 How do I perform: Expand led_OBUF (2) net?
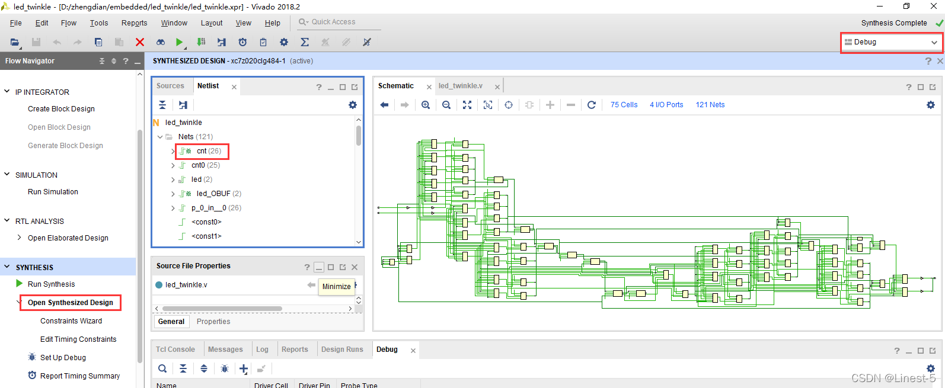tap(173, 194)
